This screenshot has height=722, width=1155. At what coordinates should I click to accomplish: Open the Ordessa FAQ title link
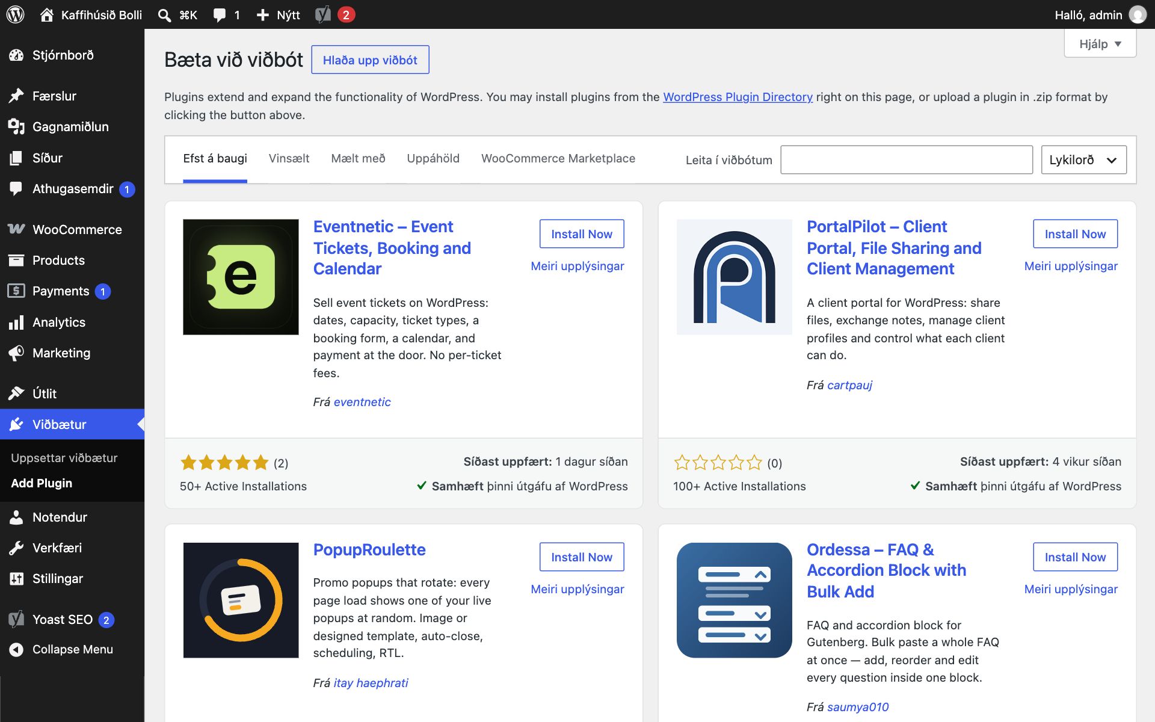pyautogui.click(x=886, y=570)
